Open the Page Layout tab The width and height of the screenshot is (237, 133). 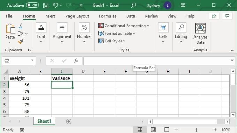[x=77, y=16]
